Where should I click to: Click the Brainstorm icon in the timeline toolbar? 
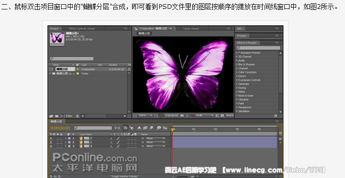point(159,128)
